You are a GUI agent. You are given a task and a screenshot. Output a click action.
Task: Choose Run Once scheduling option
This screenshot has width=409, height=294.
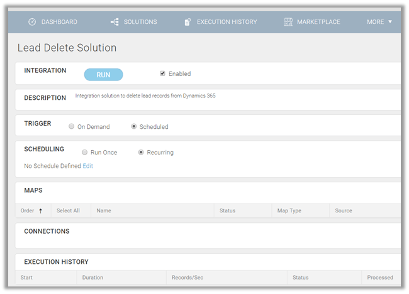click(84, 153)
